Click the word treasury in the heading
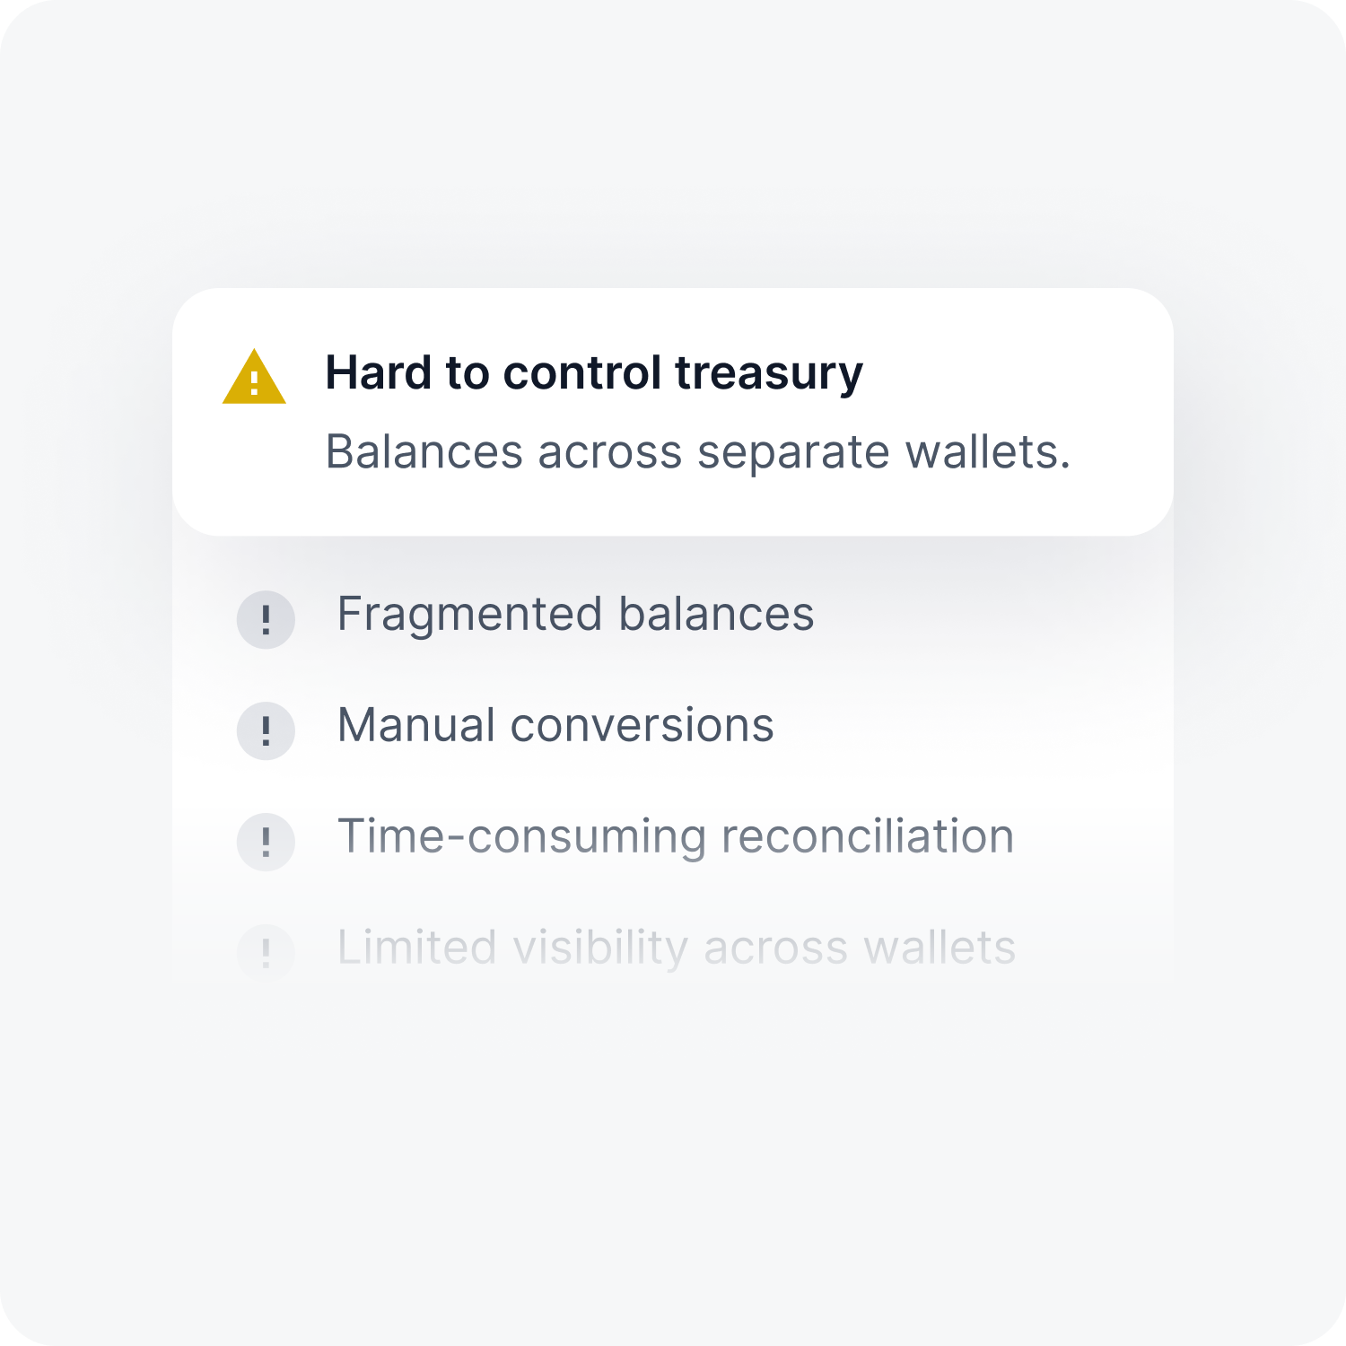Image resolution: width=1346 pixels, height=1346 pixels. 769,375
